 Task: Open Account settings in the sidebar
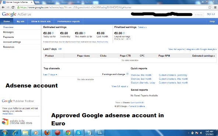[x=12, y=42]
